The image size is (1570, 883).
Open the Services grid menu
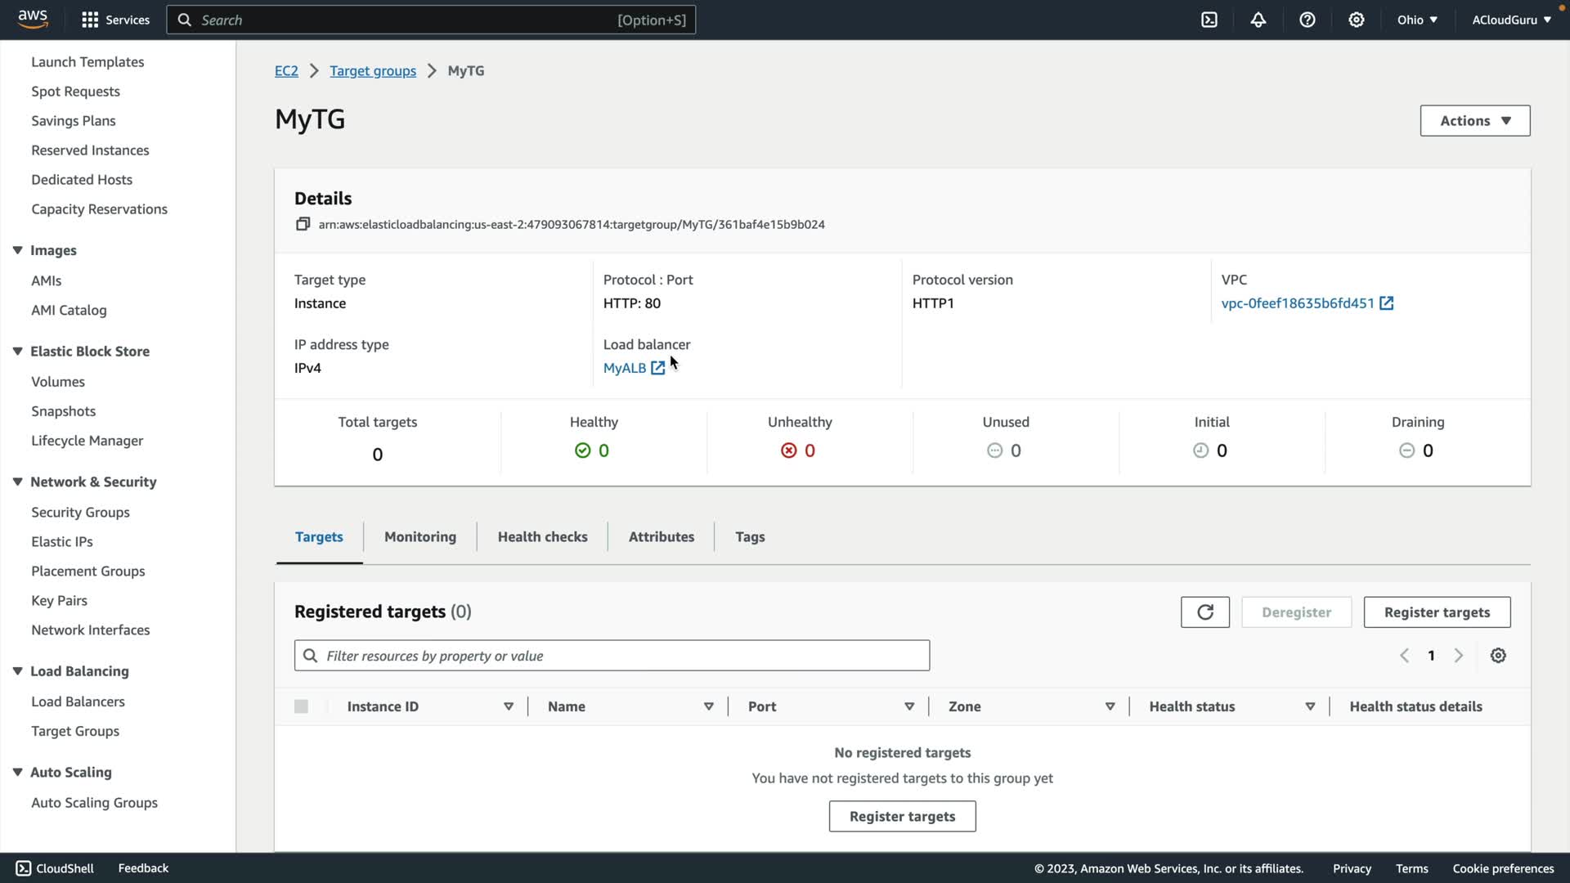click(90, 20)
